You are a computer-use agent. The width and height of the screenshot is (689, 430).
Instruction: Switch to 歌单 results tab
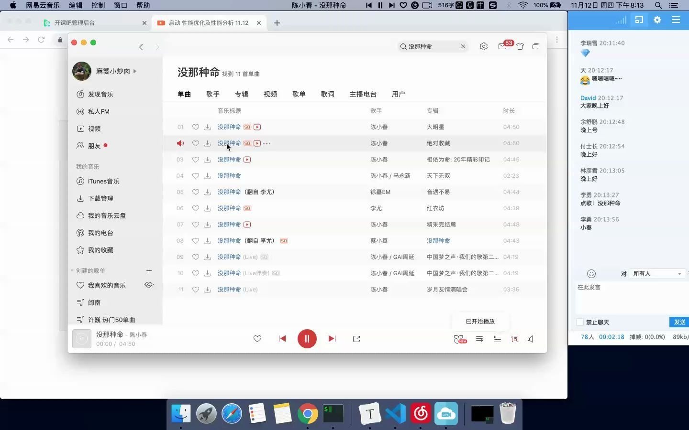click(299, 94)
